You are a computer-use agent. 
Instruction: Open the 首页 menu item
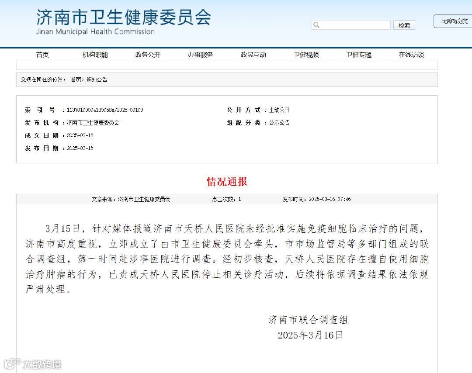click(42, 55)
